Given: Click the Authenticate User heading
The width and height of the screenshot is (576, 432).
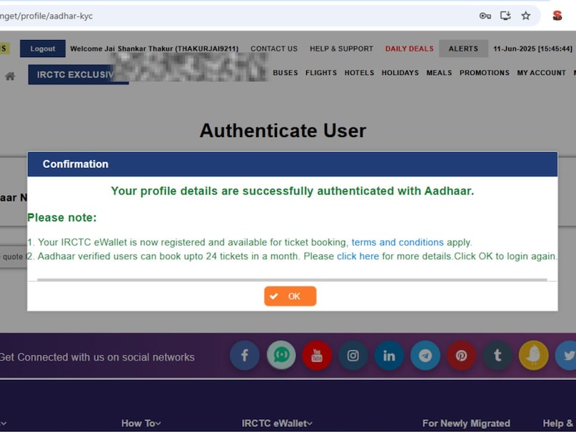Looking at the screenshot, I should click(283, 131).
